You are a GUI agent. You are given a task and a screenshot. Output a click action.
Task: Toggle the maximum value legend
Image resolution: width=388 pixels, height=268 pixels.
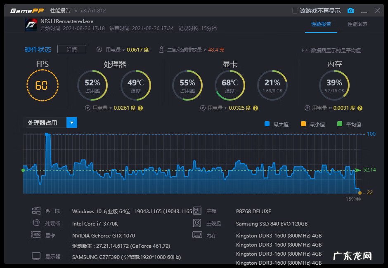click(x=267, y=124)
